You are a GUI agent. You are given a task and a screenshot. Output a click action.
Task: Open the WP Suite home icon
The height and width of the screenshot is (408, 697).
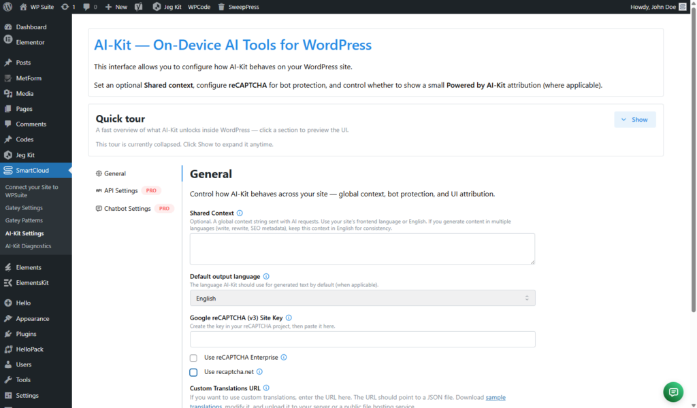pos(23,7)
